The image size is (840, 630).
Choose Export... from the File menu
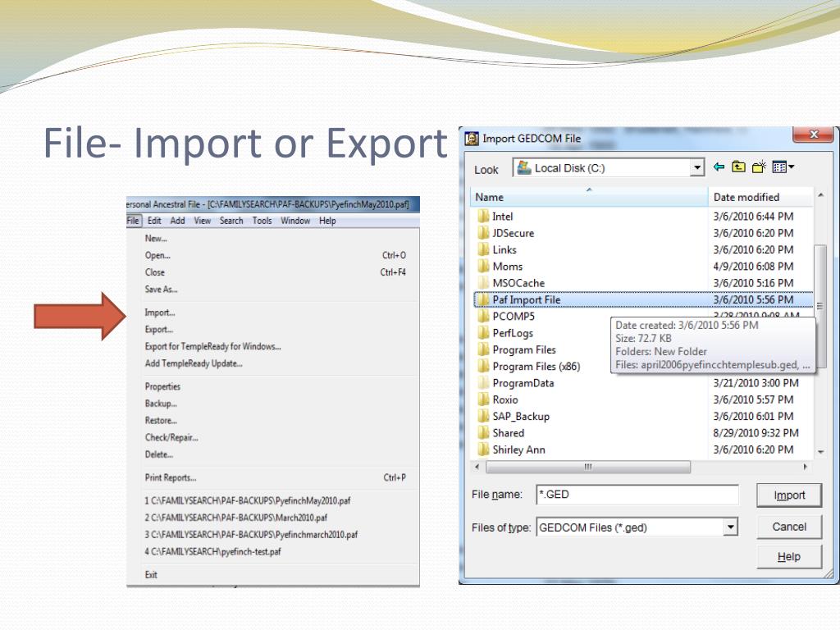pos(158,330)
